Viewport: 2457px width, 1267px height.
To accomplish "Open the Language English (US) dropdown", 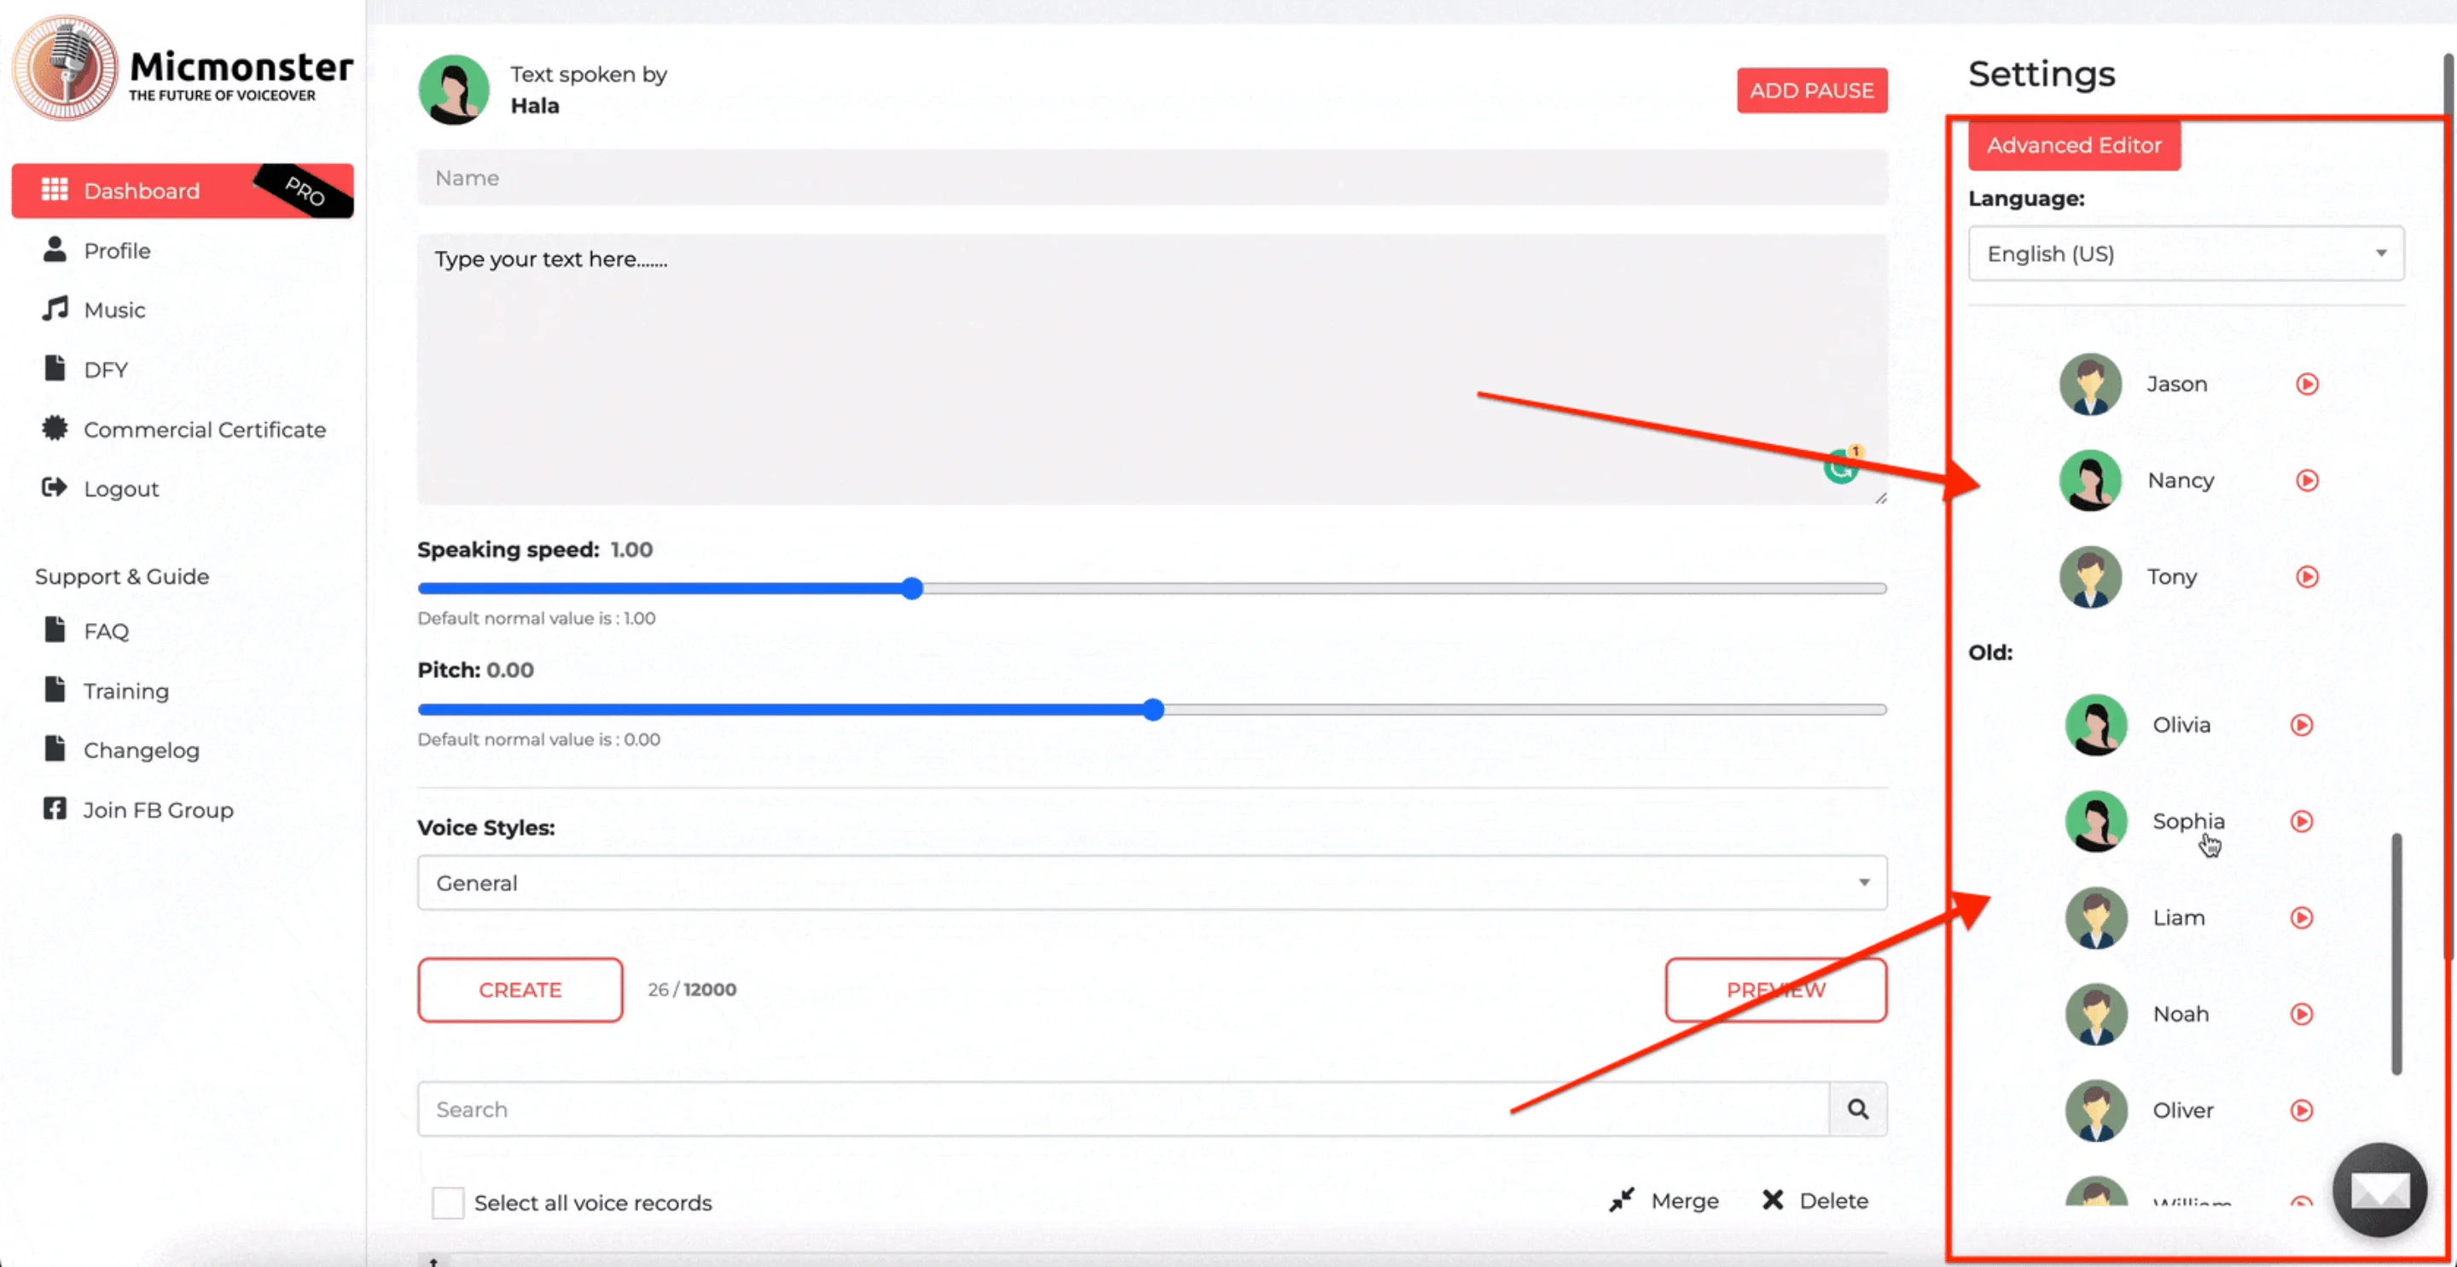I will [x=2186, y=253].
